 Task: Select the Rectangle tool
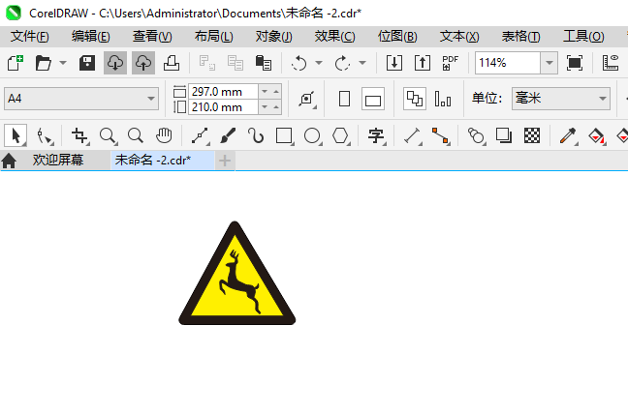point(284,135)
